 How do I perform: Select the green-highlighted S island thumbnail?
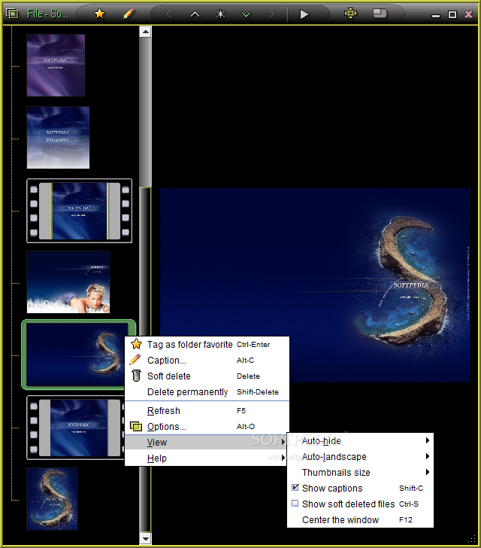point(78,355)
